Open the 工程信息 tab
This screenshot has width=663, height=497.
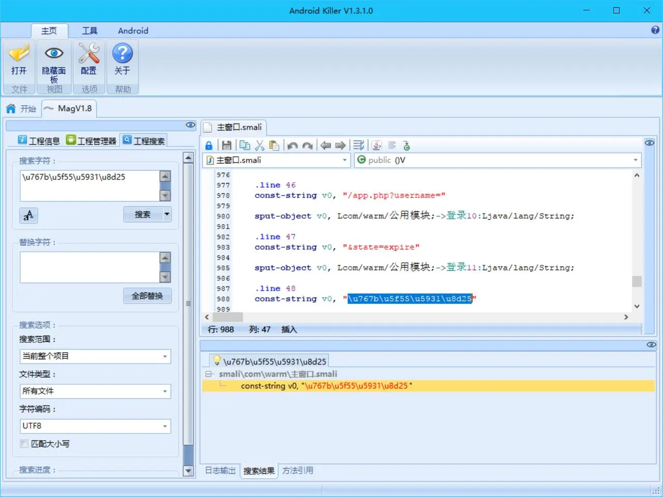[39, 140]
